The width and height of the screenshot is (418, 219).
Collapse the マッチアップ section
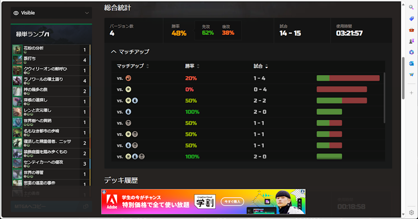click(113, 52)
